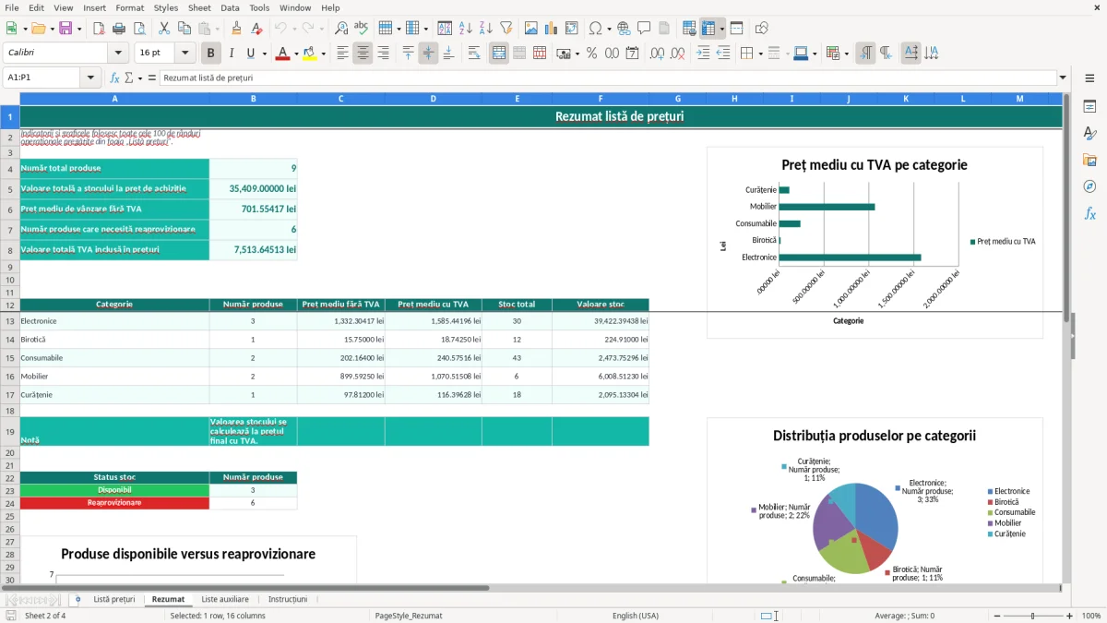Switch to Liste auxiliare sheet tab
This screenshot has height=623, width=1107.
[x=225, y=599]
